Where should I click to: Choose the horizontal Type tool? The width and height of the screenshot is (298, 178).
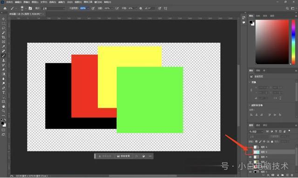pos(3,92)
